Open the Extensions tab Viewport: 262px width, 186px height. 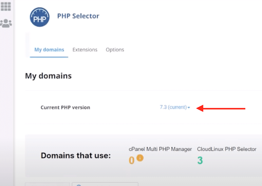tap(85, 50)
